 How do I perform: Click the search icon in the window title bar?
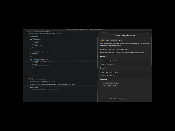(25, 30)
